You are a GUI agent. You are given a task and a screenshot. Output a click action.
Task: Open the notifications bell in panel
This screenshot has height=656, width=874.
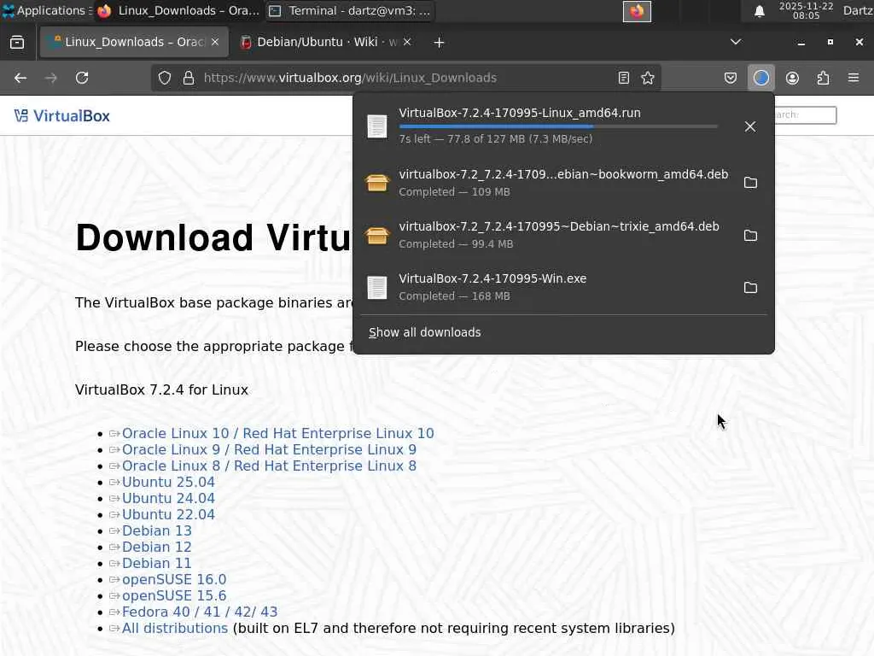click(759, 11)
